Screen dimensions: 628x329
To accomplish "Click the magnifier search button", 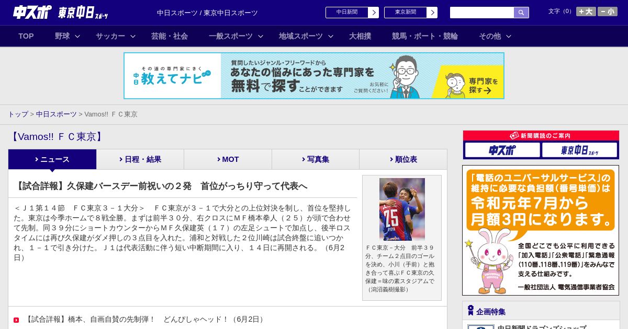I will pos(521,13).
